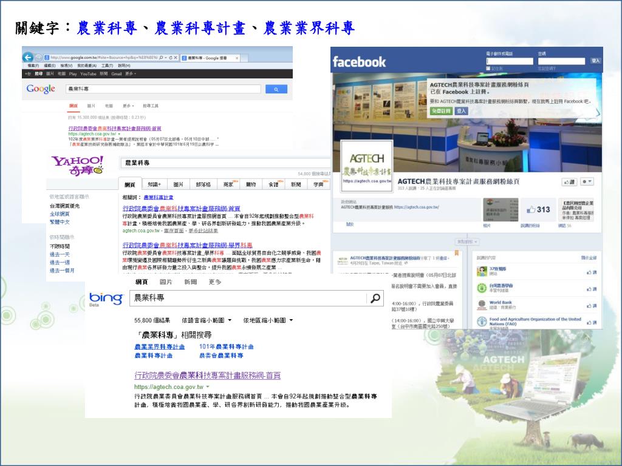
Task: Click the 313 likes thumbs-up tile
Action: click(x=538, y=209)
